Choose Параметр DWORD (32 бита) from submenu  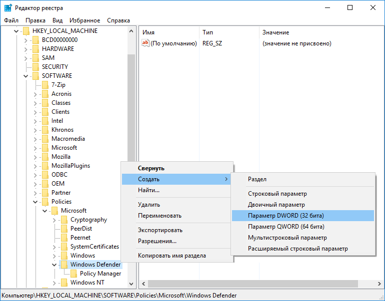[285, 216]
